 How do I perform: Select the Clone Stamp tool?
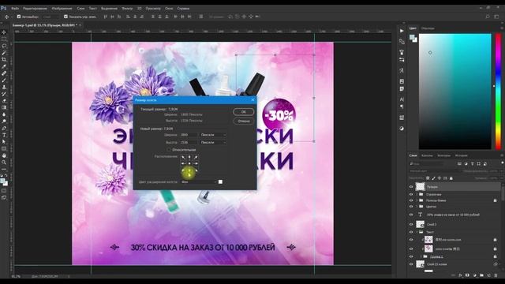point(4,87)
